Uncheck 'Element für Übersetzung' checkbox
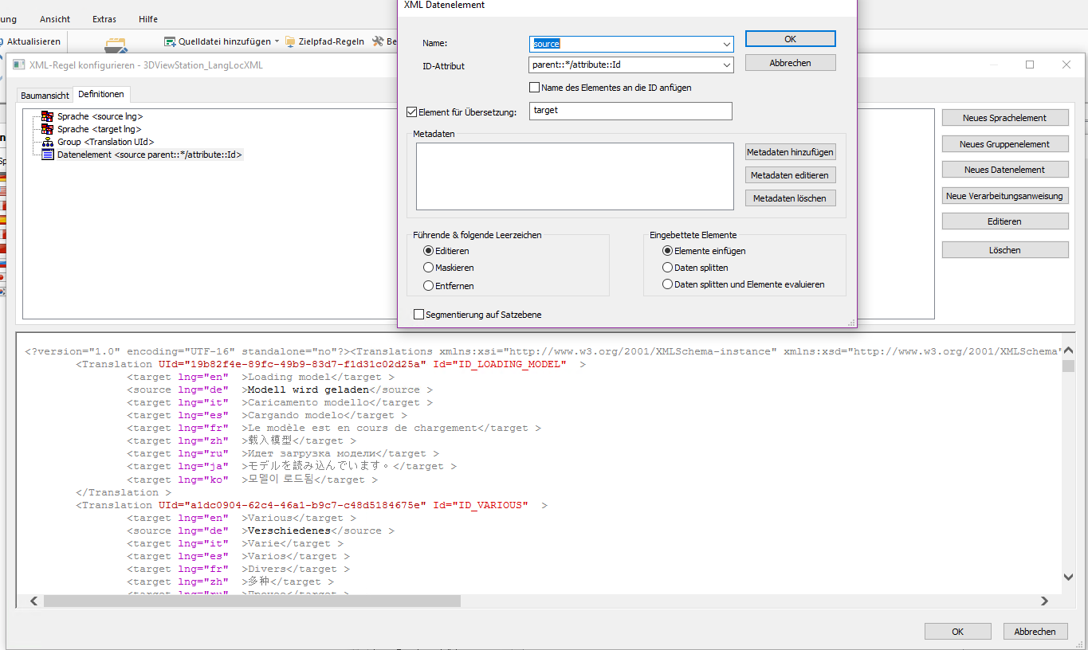Image resolution: width=1088 pixels, height=650 pixels. point(412,112)
